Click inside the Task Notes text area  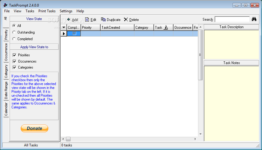pyautogui.click(x=231, y=104)
